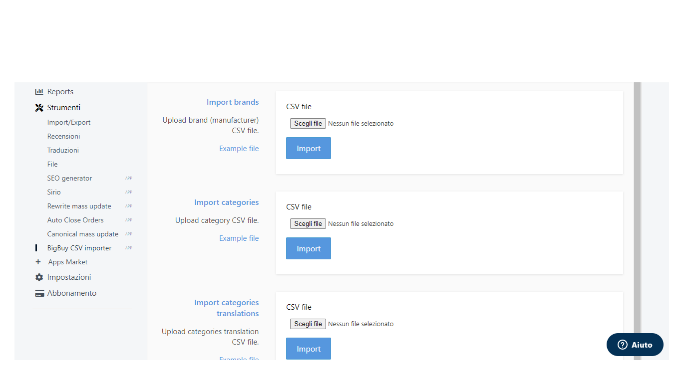Click the Abbonamento credit card icon
Screen dimensions: 682x383
(x=39, y=293)
